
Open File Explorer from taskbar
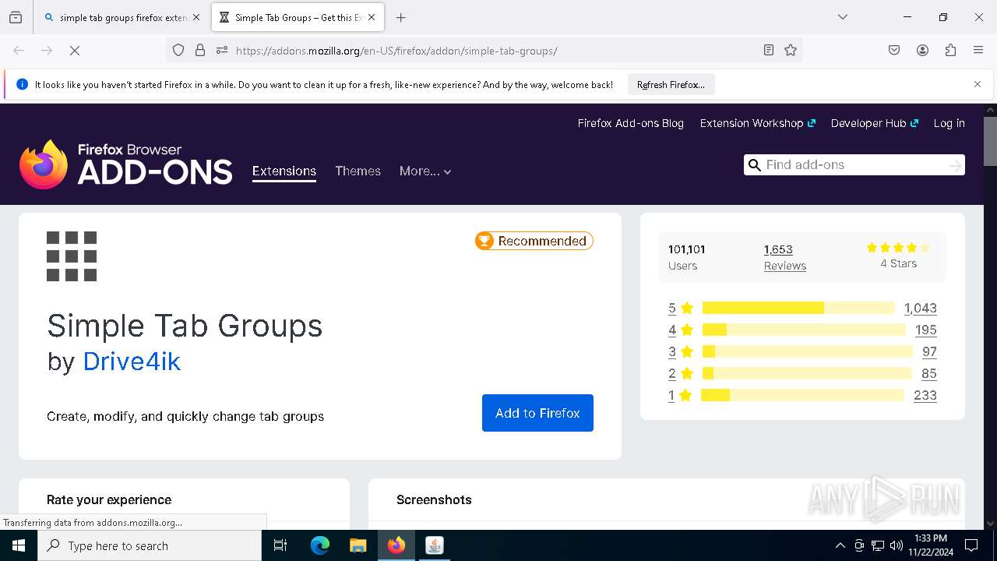pos(358,545)
